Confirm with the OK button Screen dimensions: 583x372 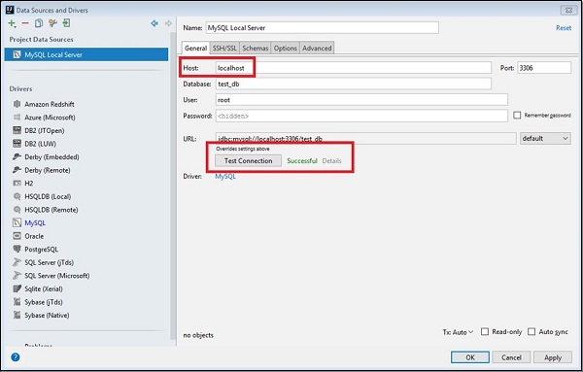tap(470, 357)
